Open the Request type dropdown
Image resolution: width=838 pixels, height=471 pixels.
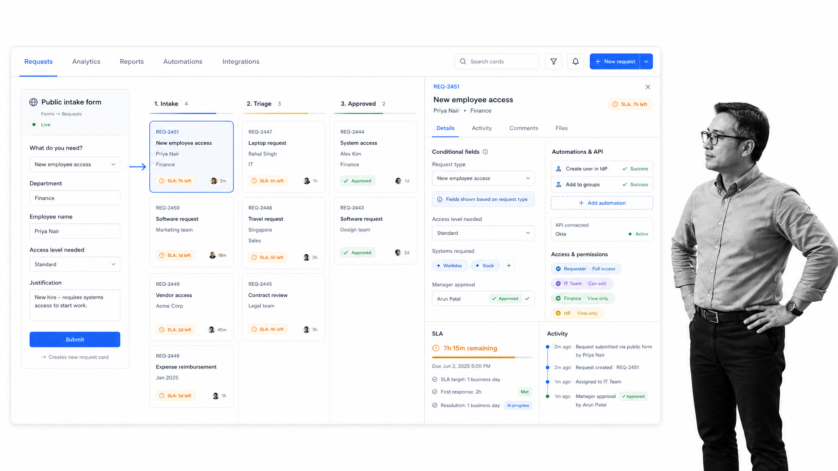tap(483, 178)
